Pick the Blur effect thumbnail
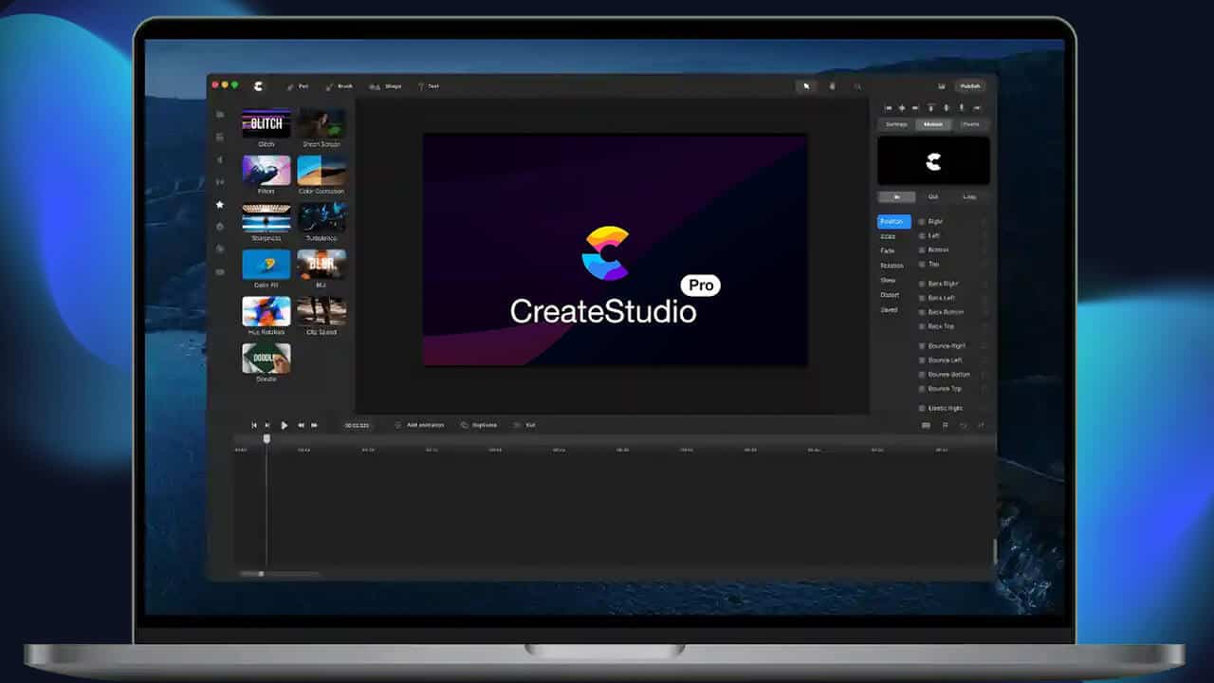The height and width of the screenshot is (683, 1214). 322,265
